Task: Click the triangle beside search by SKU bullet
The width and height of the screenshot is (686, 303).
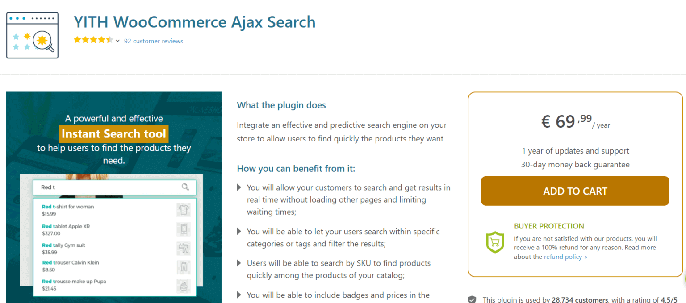Action: [239, 263]
